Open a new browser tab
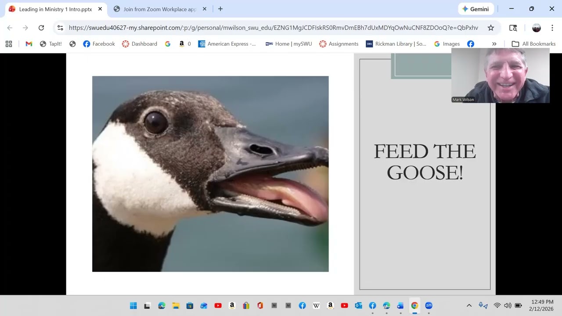The height and width of the screenshot is (316, 562). [220, 9]
